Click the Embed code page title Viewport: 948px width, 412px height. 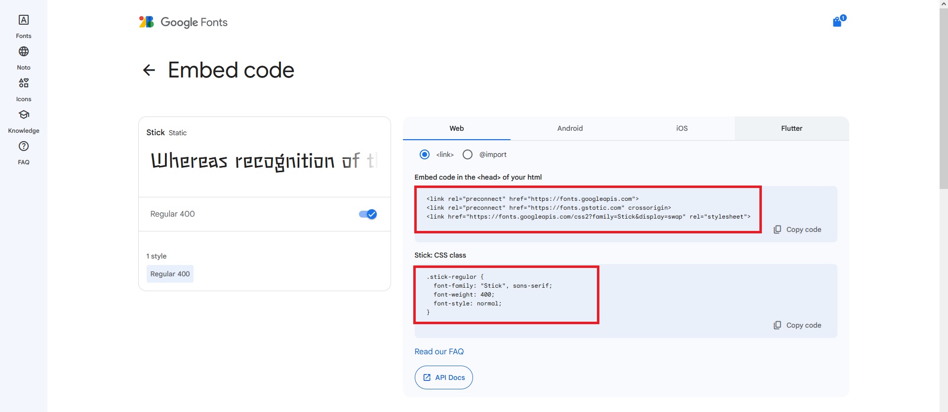pyautogui.click(x=231, y=70)
